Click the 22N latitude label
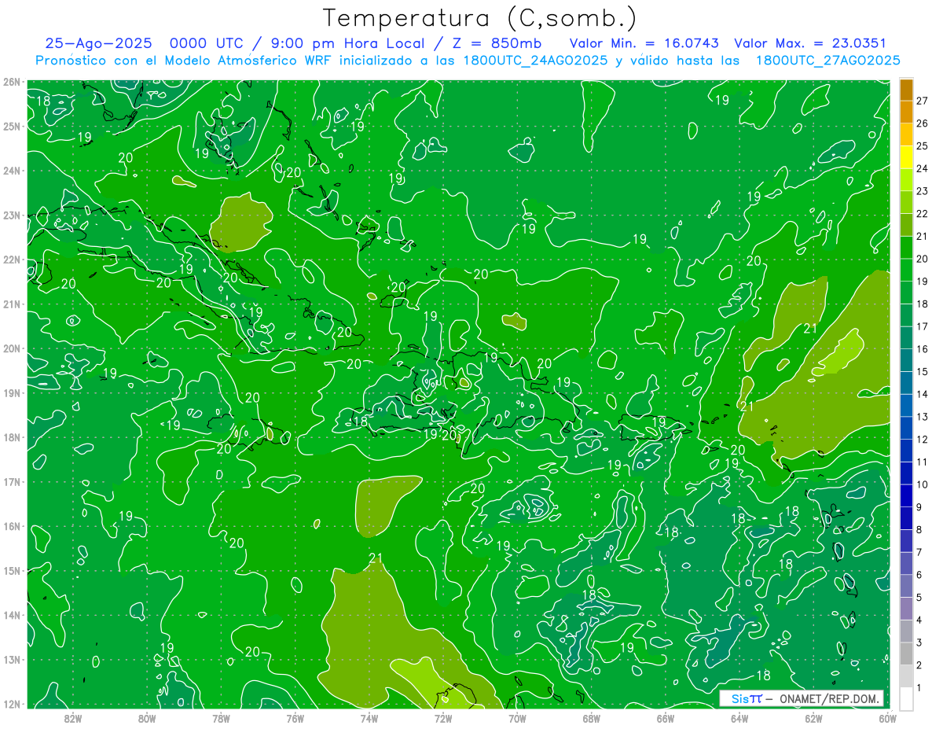Screen dimensions: 943x729 point(11,260)
